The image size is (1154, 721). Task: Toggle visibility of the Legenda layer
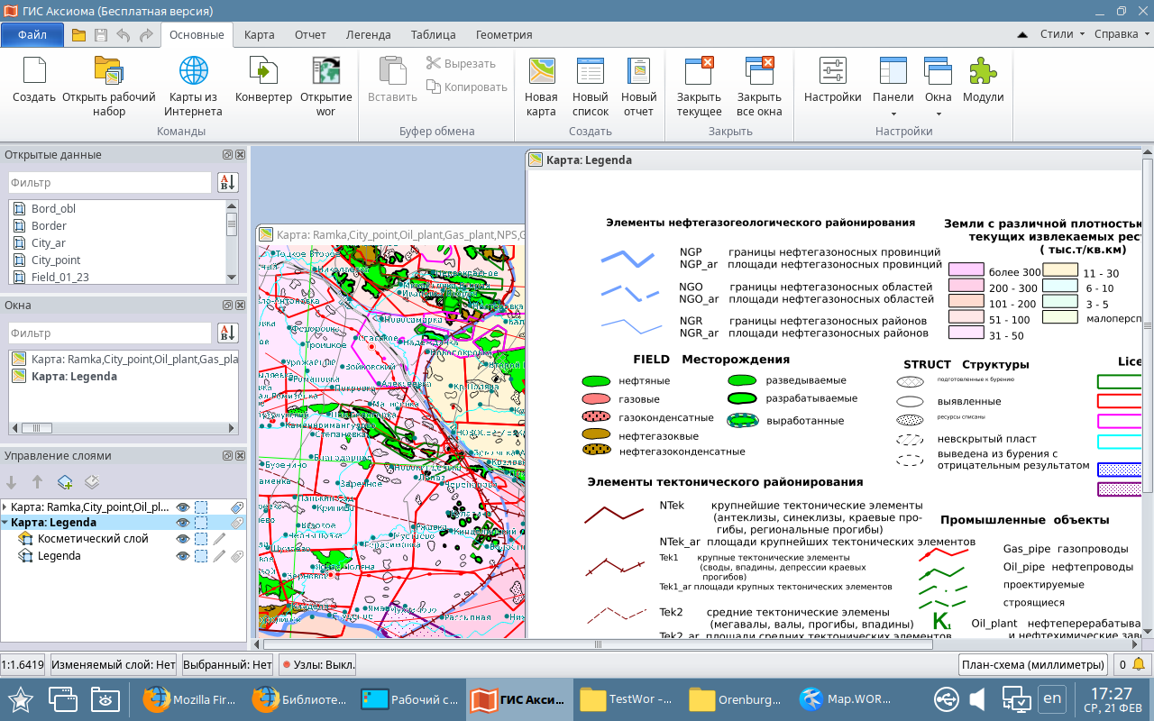(183, 556)
